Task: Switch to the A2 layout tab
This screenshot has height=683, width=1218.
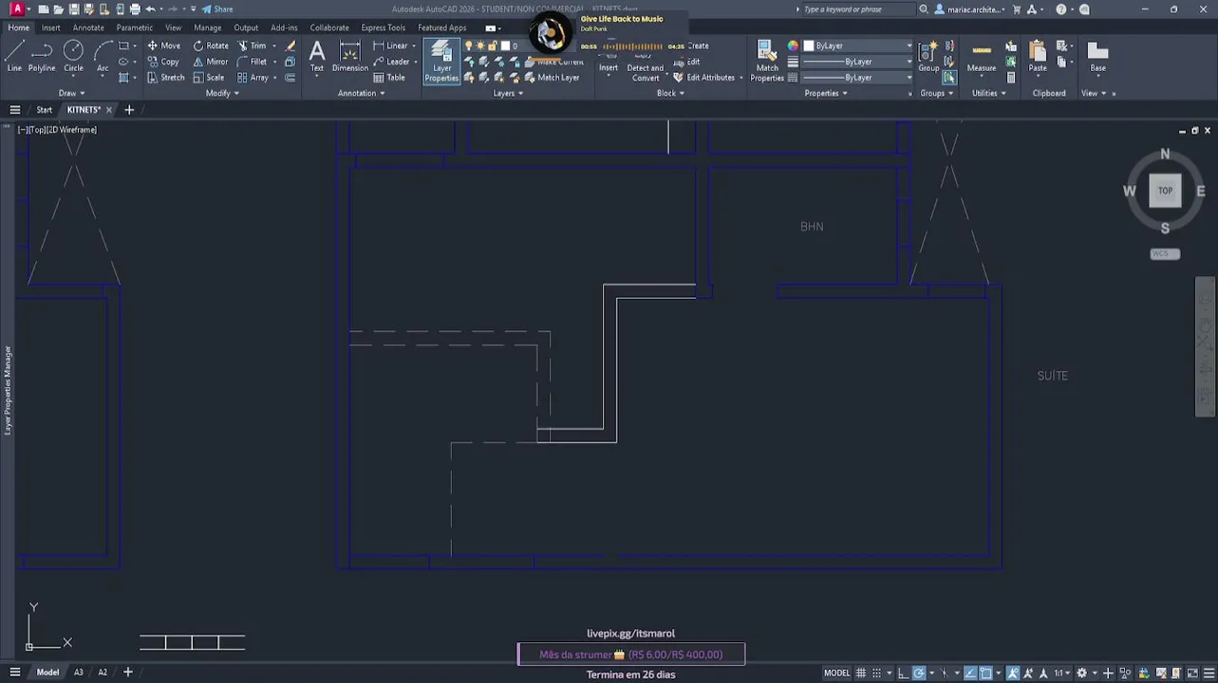Action: (103, 673)
